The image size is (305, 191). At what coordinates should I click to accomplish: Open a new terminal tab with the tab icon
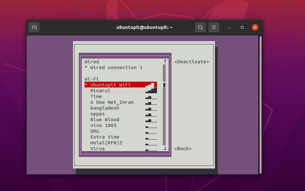click(x=34, y=28)
